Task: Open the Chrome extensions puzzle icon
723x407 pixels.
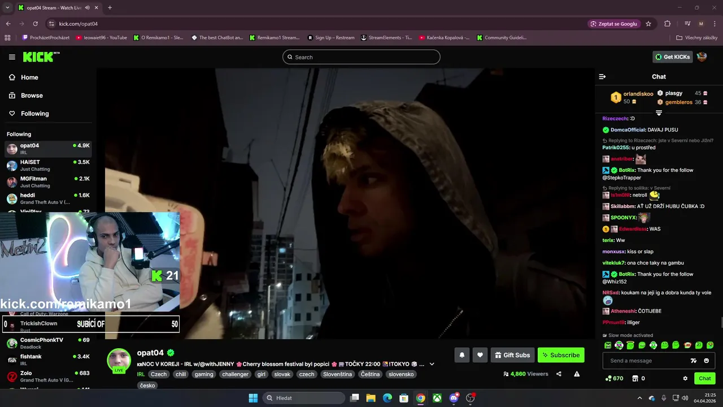Action: coord(667,24)
